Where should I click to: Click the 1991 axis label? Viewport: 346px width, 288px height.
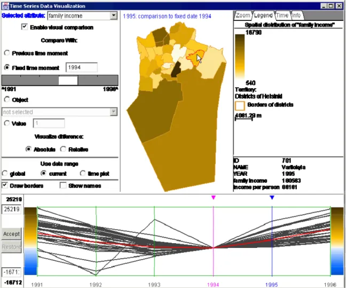coord(37,285)
